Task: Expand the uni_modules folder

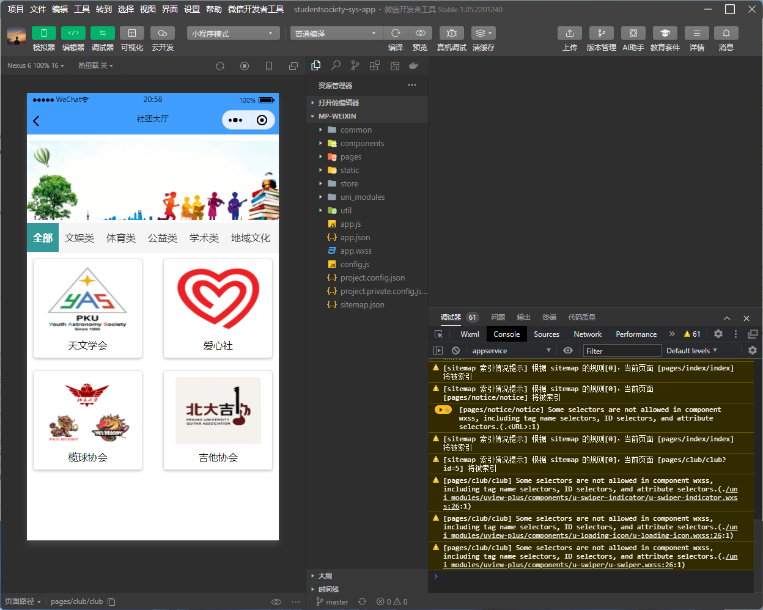Action: 367,197
